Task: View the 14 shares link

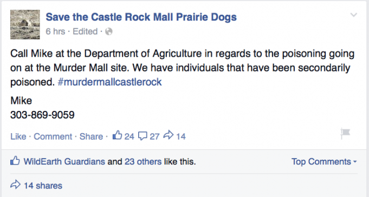Action: tap(43, 186)
